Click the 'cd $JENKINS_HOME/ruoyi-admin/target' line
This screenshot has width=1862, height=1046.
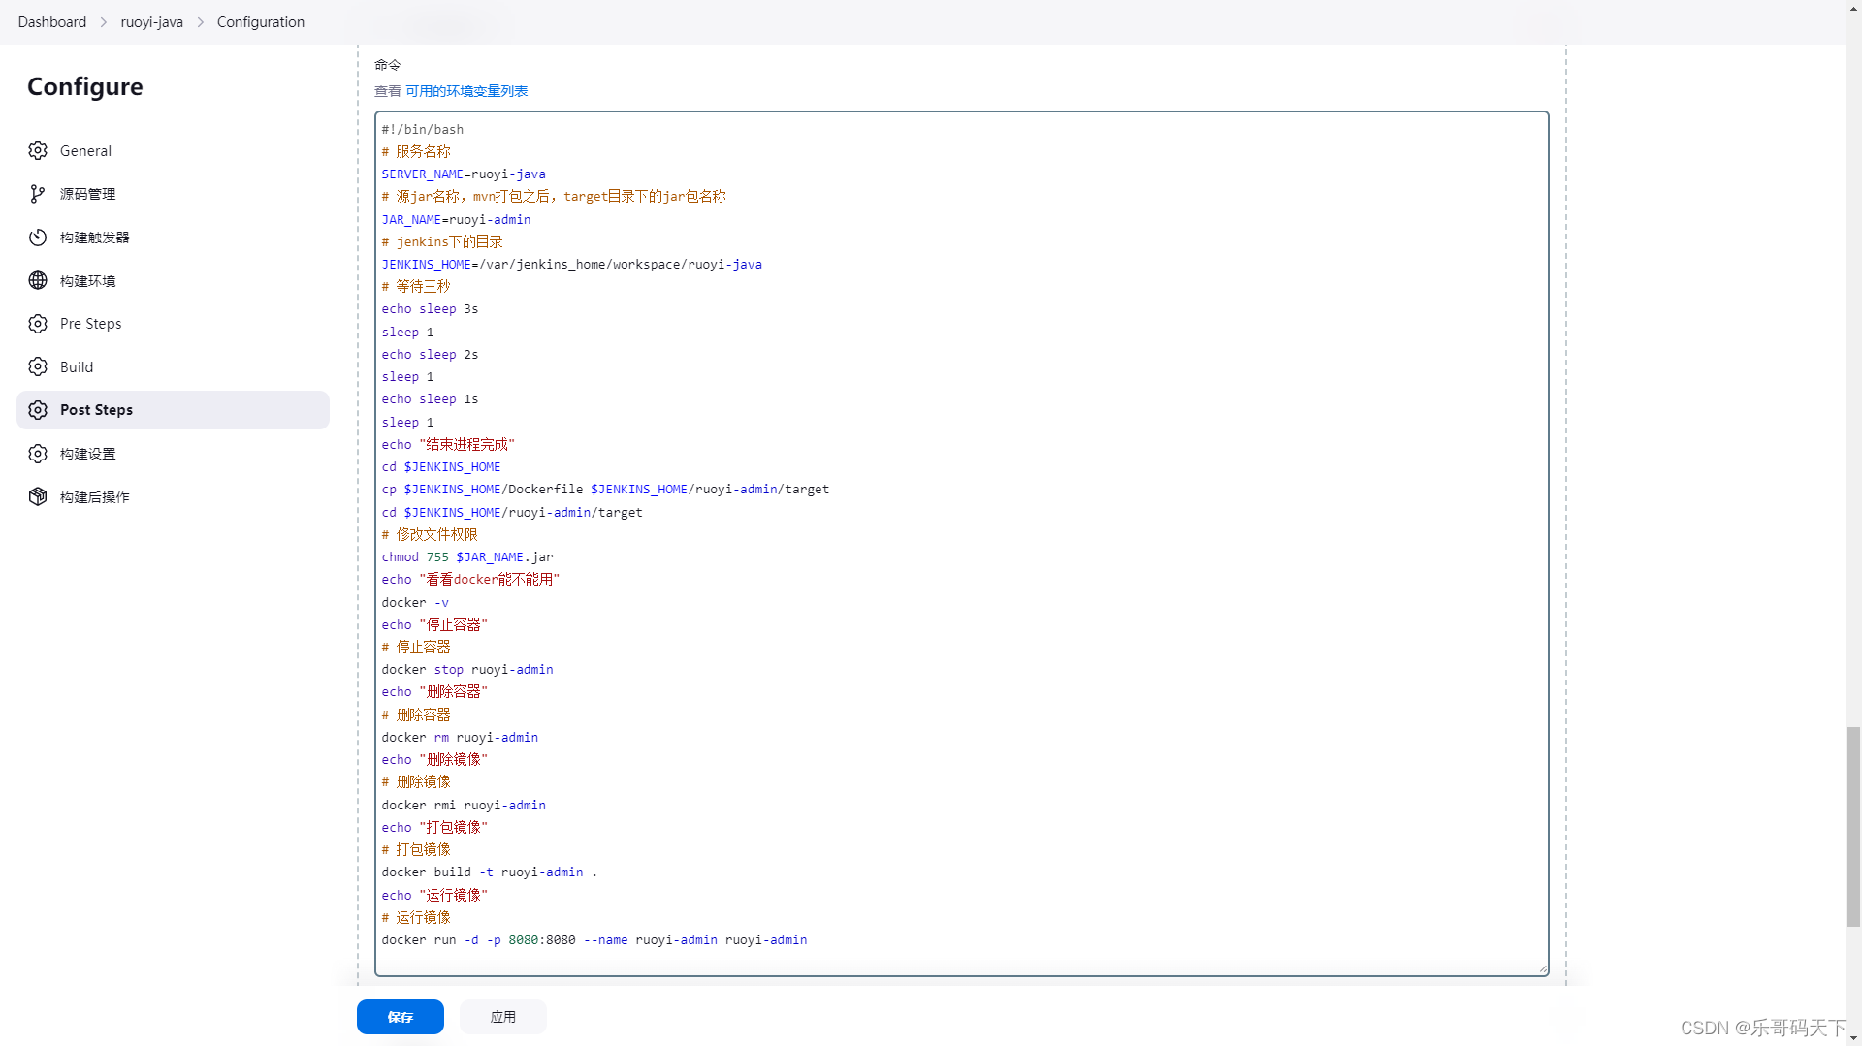[x=512, y=513]
